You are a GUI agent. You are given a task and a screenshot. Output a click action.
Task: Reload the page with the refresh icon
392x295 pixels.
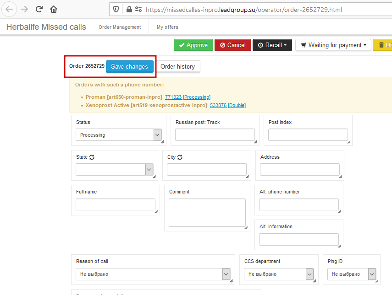39,9
